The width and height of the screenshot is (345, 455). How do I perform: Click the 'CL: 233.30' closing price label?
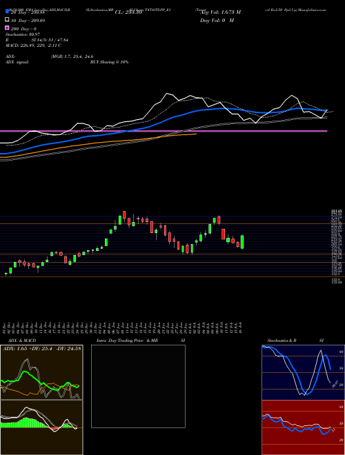128,12
